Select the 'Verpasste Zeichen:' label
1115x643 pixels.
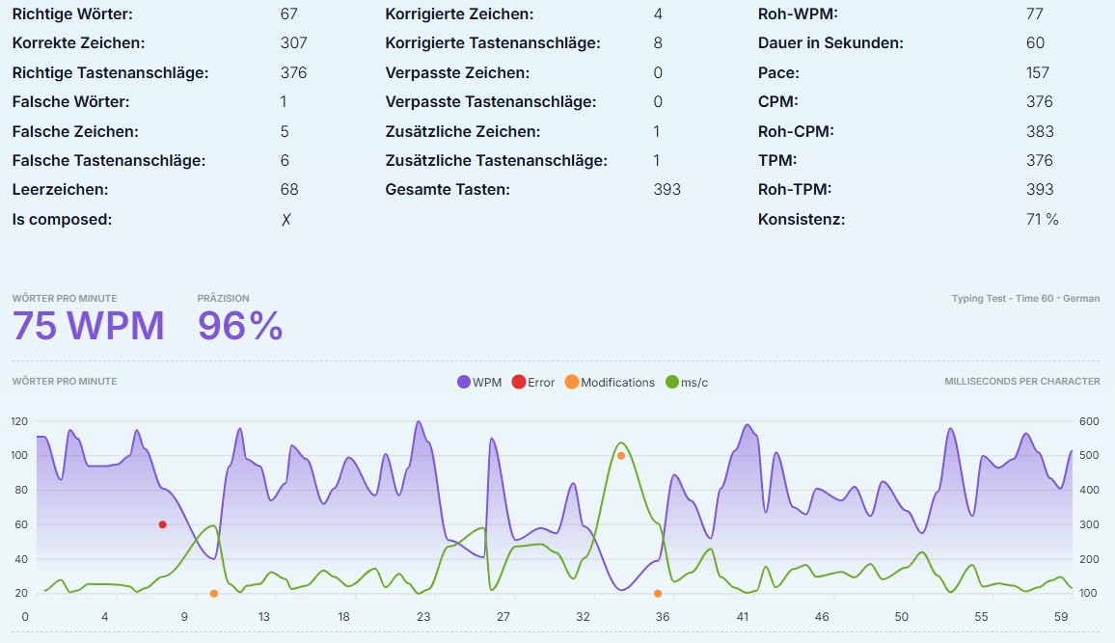pyautogui.click(x=457, y=72)
